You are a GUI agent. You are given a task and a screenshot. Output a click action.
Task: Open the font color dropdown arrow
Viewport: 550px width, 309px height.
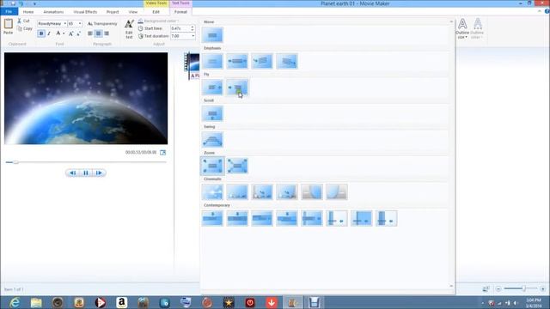(64, 33)
